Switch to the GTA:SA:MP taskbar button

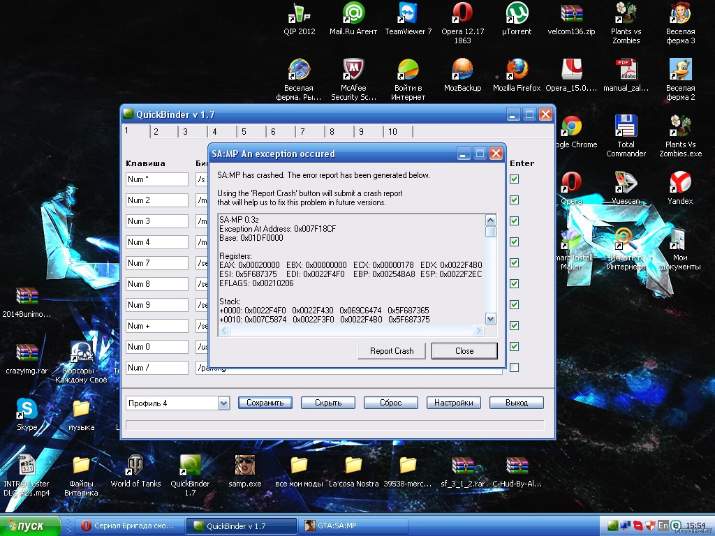[x=353, y=526]
